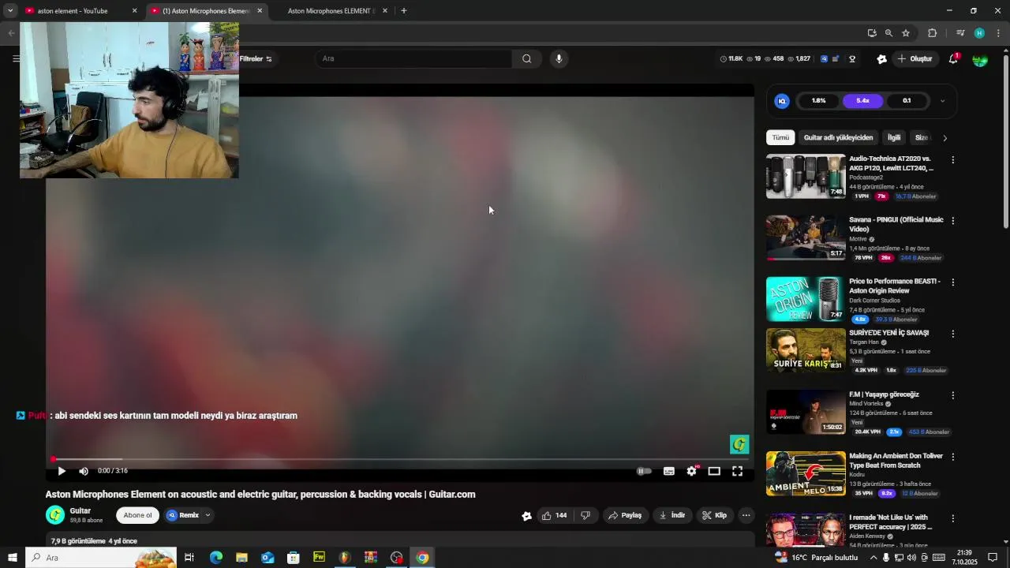Enter fullscreen video mode
Viewport: 1010px width, 568px height.
click(737, 471)
